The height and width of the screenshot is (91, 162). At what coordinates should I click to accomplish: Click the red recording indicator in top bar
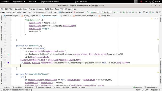point(141,2)
